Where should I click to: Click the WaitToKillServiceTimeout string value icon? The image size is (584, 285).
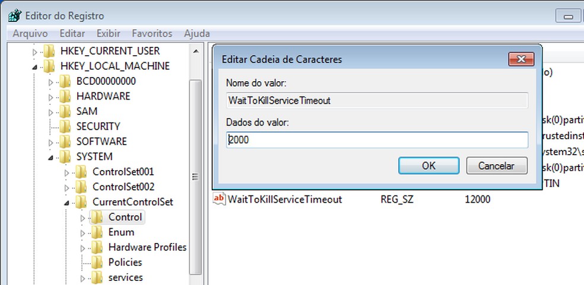coord(219,199)
